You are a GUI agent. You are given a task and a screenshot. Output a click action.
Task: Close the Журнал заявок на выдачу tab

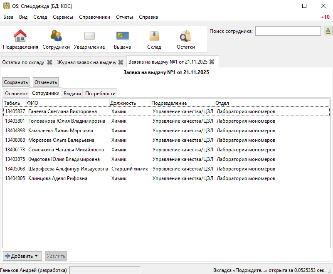pyautogui.click(x=121, y=62)
